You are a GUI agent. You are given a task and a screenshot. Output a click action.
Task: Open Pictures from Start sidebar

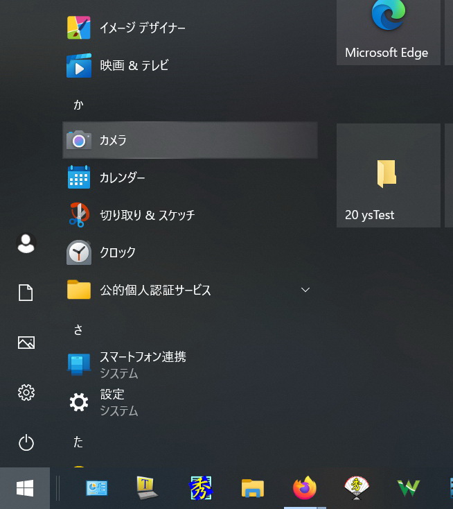[26, 343]
